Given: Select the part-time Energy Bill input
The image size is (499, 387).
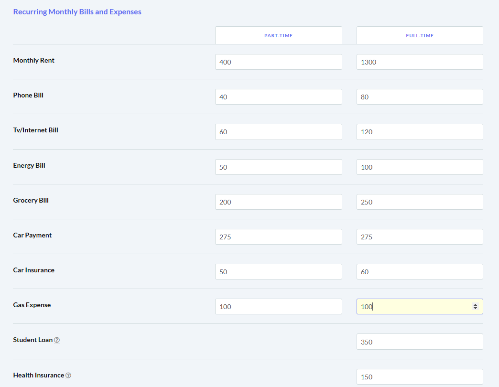Looking at the screenshot, I should point(279,167).
